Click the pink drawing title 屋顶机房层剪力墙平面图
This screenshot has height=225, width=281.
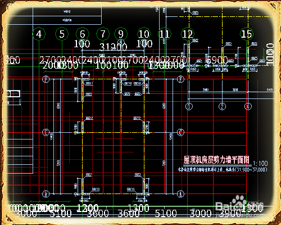[x=216, y=160]
